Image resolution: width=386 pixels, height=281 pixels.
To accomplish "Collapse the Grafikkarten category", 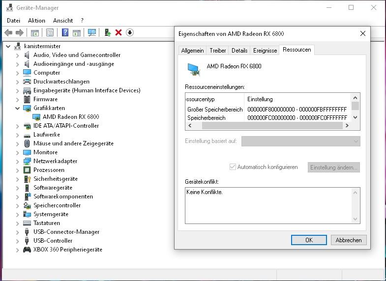I will [18, 108].
